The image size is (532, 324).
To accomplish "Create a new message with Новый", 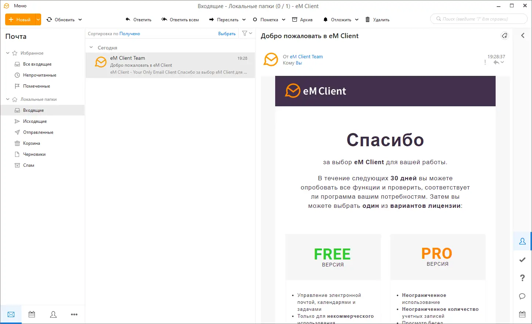I will click(x=20, y=20).
